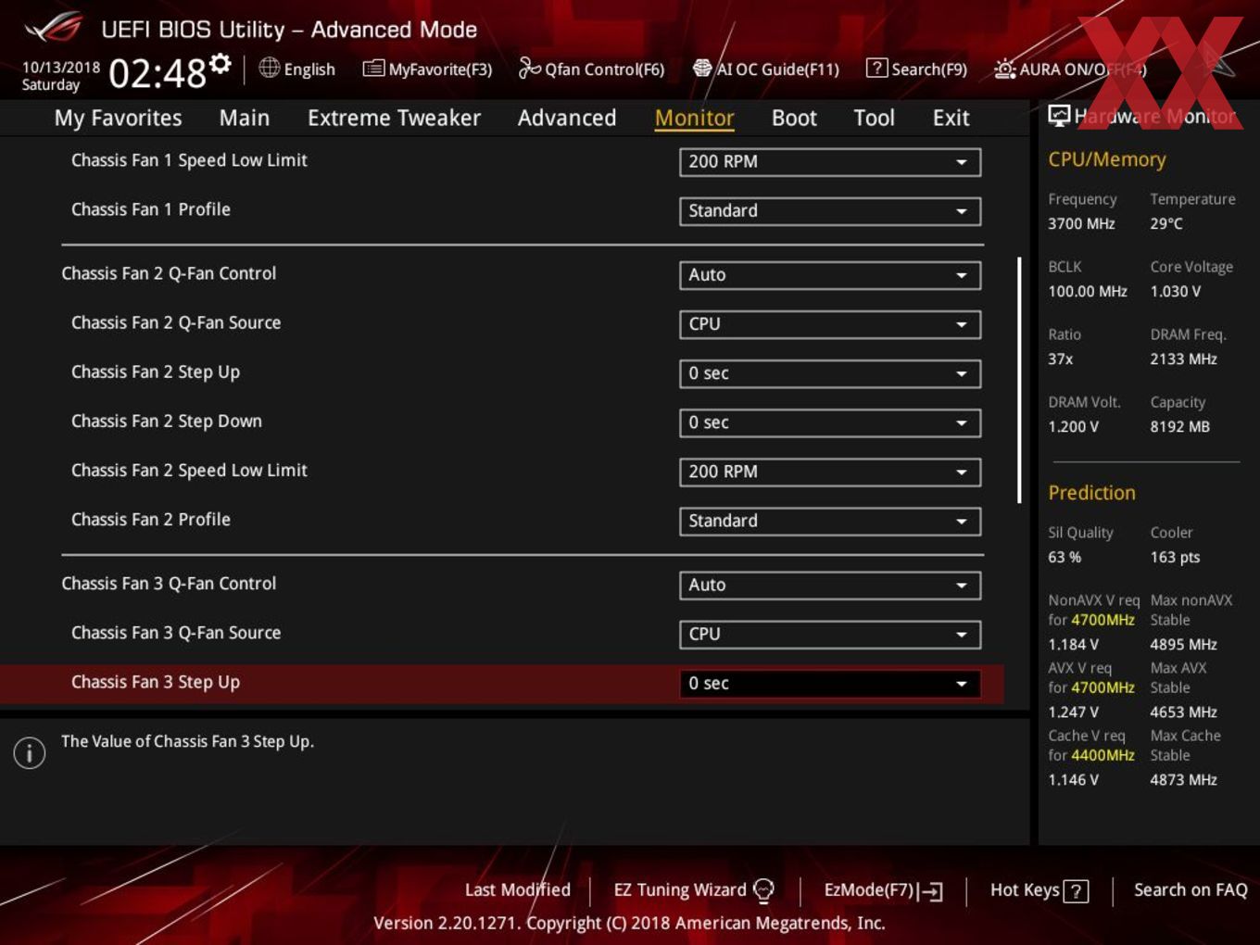Image resolution: width=1260 pixels, height=945 pixels.
Task: Open Chassis Fan 3 Step Up dropdown
Action: (830, 684)
